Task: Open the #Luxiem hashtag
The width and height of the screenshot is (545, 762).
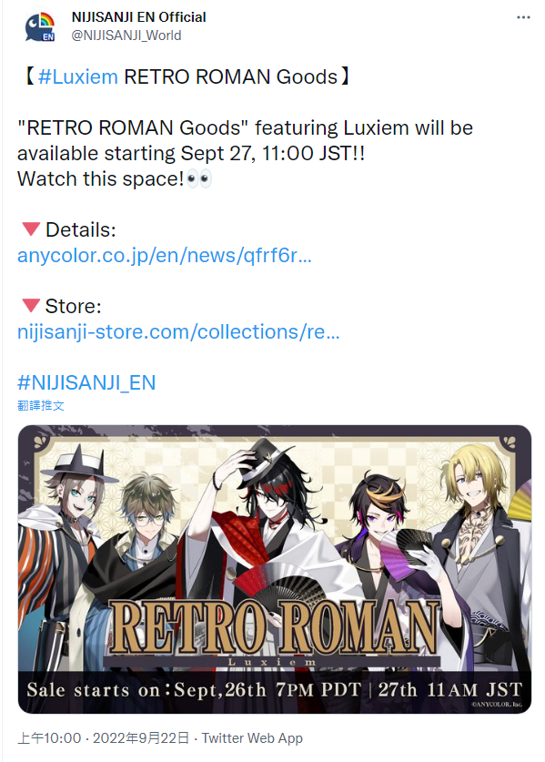Action: tap(77, 76)
